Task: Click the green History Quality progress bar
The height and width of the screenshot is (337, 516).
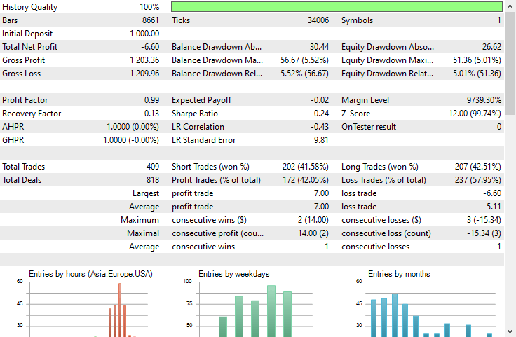Action: 337,6
